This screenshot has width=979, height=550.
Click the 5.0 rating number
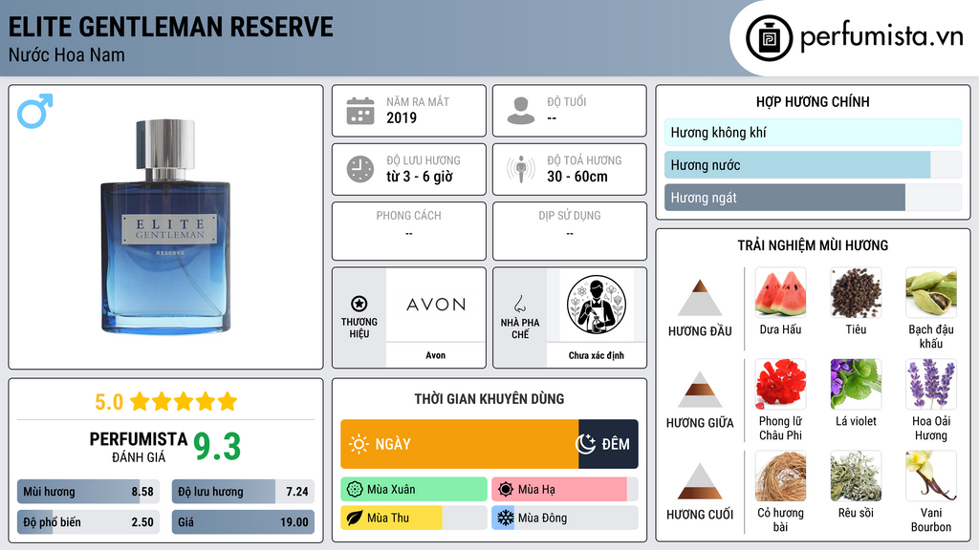[109, 402]
